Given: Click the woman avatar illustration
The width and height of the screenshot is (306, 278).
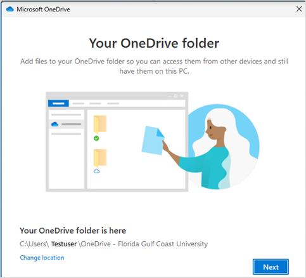Looking at the screenshot, I should 220,147.
